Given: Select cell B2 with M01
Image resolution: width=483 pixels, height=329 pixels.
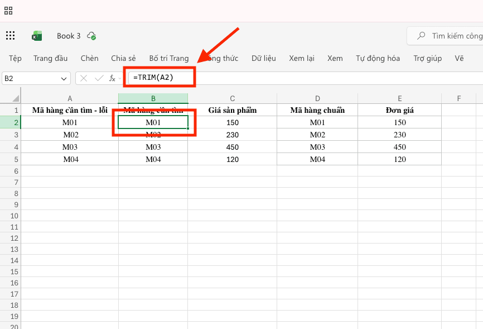Looking at the screenshot, I should [153, 122].
